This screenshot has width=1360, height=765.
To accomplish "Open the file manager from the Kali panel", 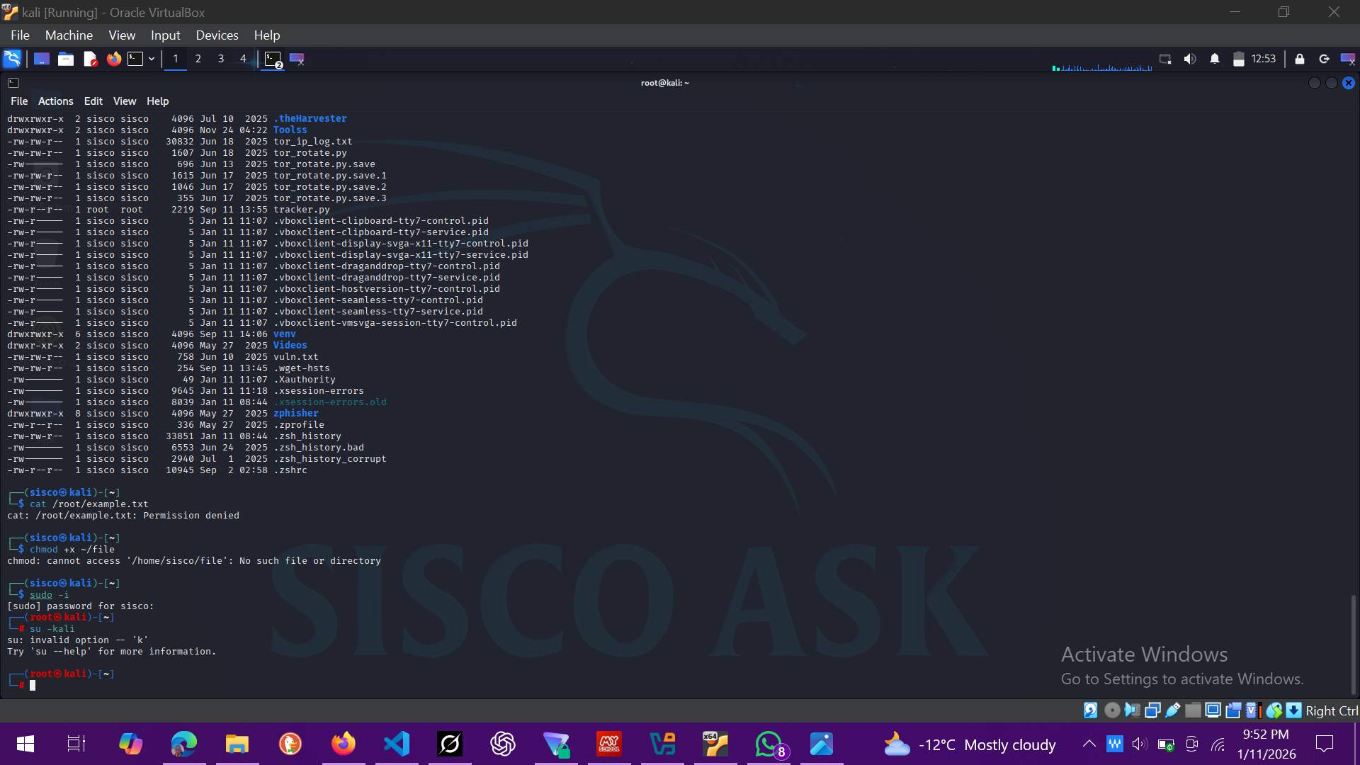I will tap(66, 59).
